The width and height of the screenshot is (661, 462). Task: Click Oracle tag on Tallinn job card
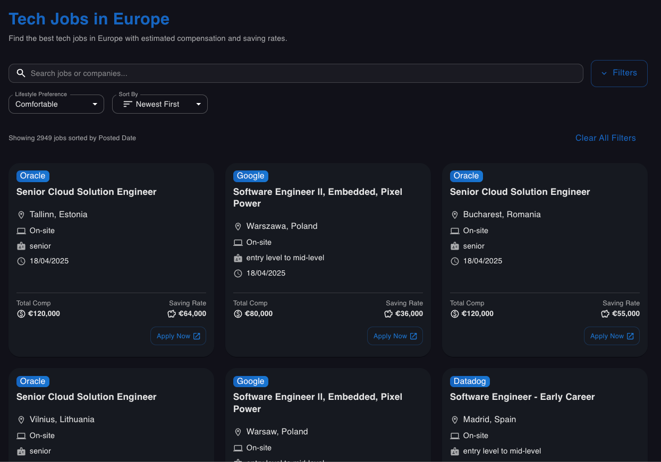coord(33,176)
